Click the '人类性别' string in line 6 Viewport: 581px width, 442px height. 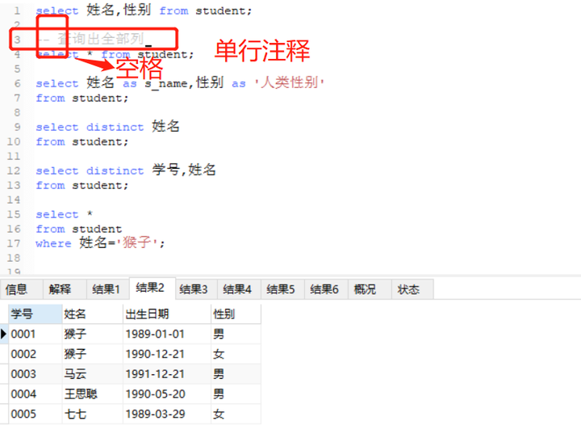[290, 82]
